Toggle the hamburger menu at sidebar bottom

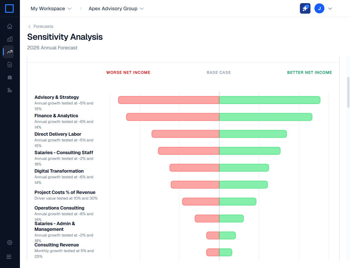click(x=9, y=257)
